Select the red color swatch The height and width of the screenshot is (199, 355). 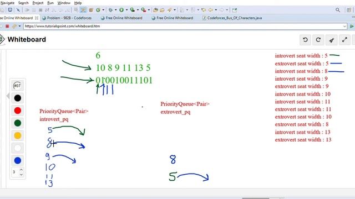coord(17,111)
